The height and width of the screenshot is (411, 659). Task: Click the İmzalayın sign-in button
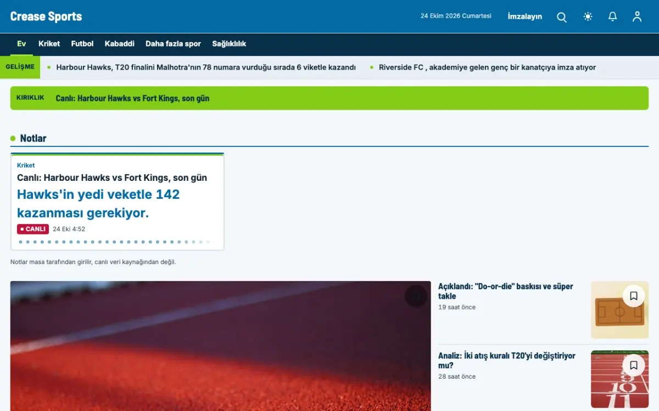pyautogui.click(x=525, y=16)
